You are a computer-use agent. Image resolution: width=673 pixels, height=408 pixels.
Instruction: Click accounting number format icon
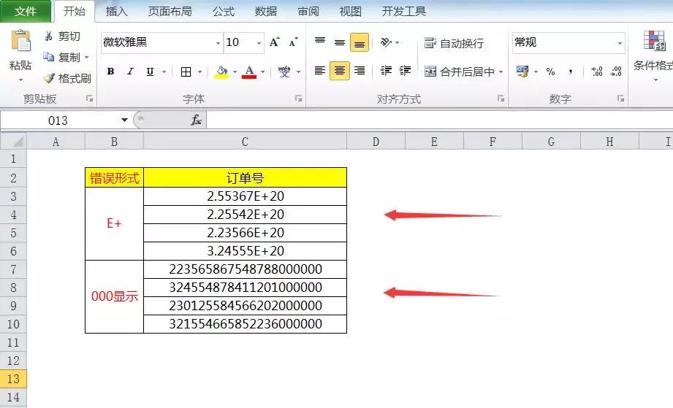522,72
